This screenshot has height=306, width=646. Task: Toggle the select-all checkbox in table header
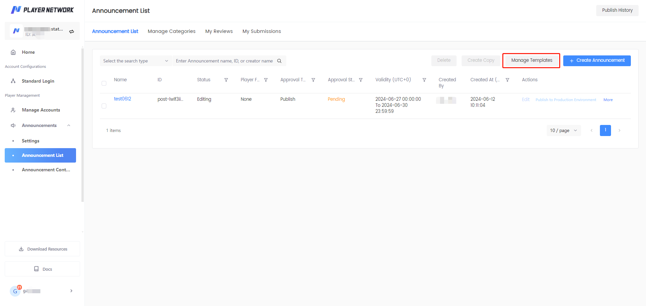pos(104,83)
